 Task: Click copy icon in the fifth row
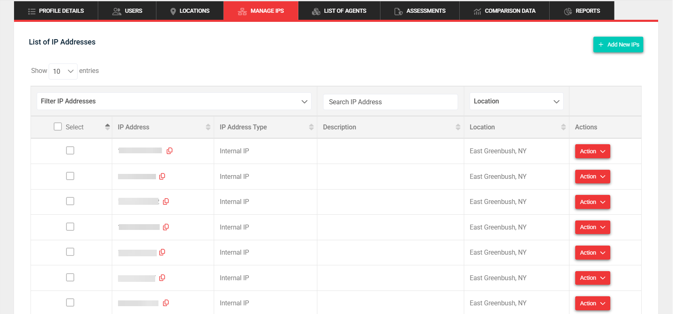[x=162, y=252]
